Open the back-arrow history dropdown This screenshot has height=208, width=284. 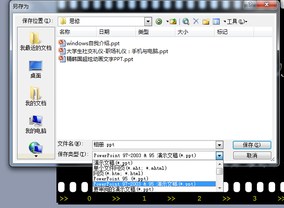(x=167, y=22)
